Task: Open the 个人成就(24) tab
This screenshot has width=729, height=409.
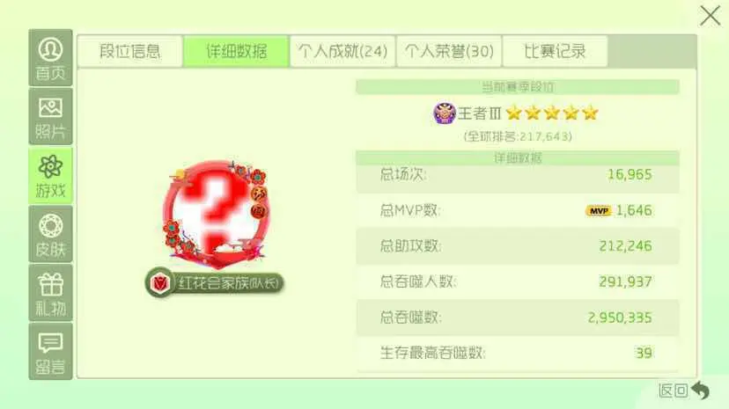Action: (342, 51)
